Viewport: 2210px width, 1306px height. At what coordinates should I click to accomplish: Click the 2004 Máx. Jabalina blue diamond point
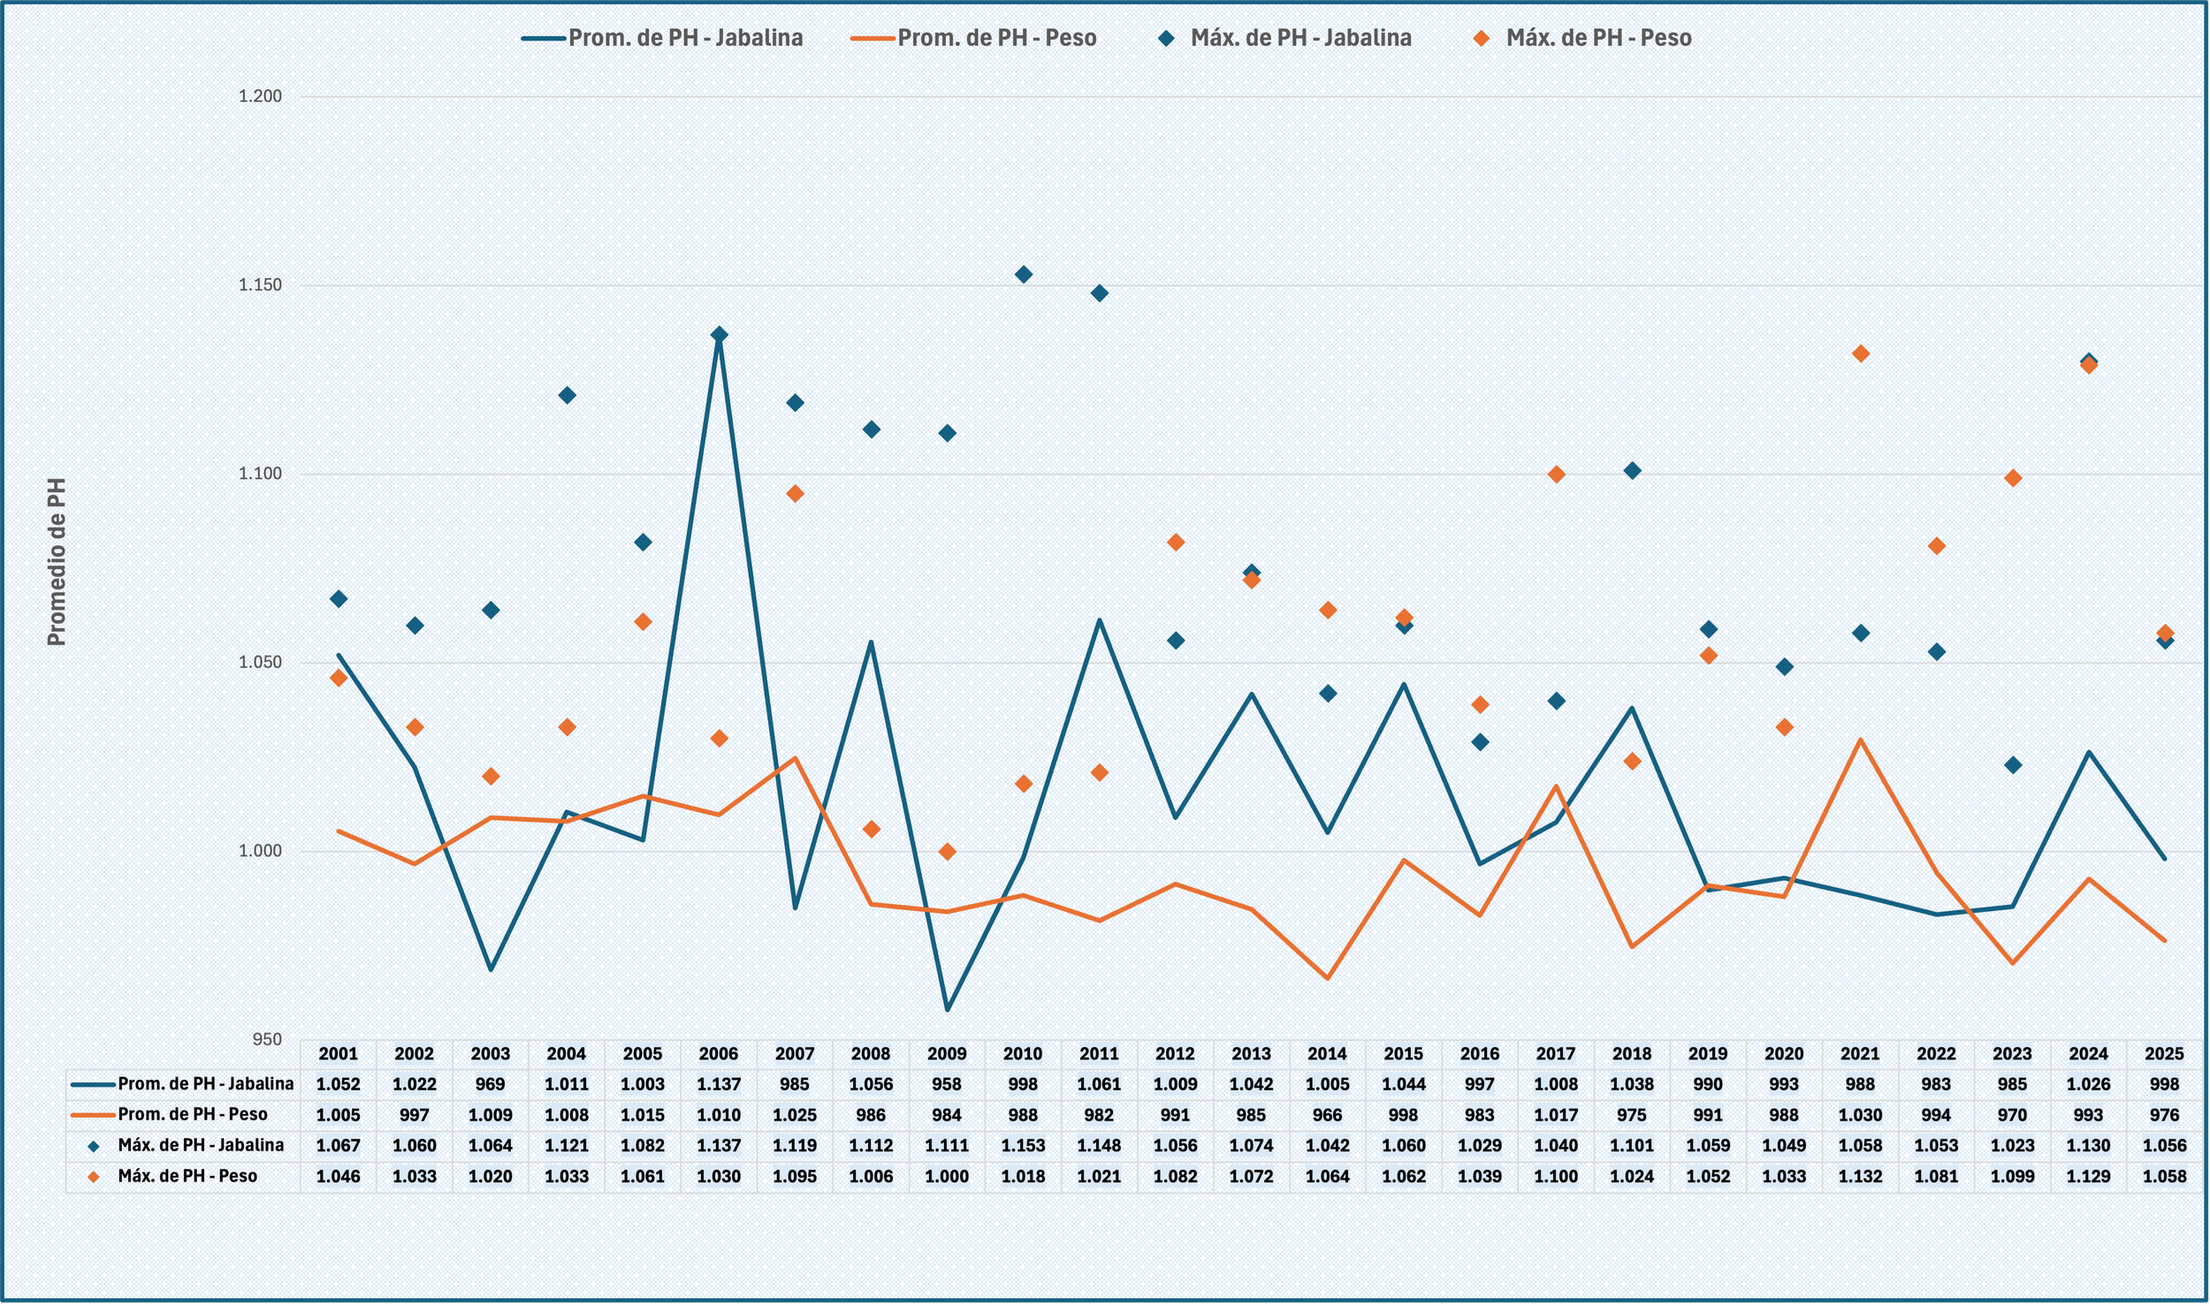click(567, 395)
